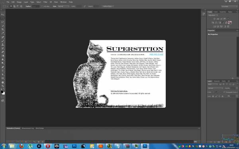This screenshot has width=239, height=149.
Task: Click the foreground color swatch
Action: [2, 92]
